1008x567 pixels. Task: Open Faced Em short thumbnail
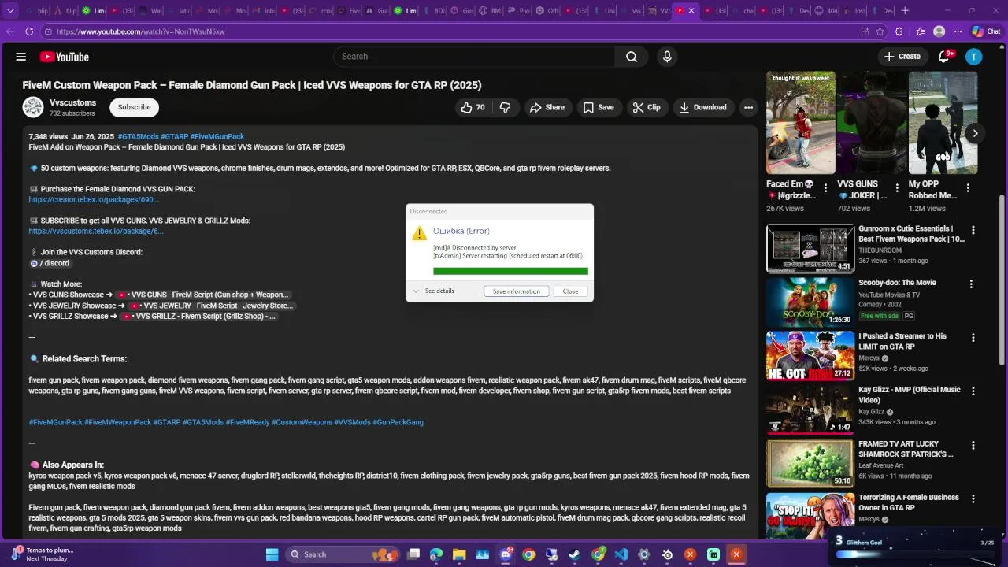pyautogui.click(x=801, y=123)
